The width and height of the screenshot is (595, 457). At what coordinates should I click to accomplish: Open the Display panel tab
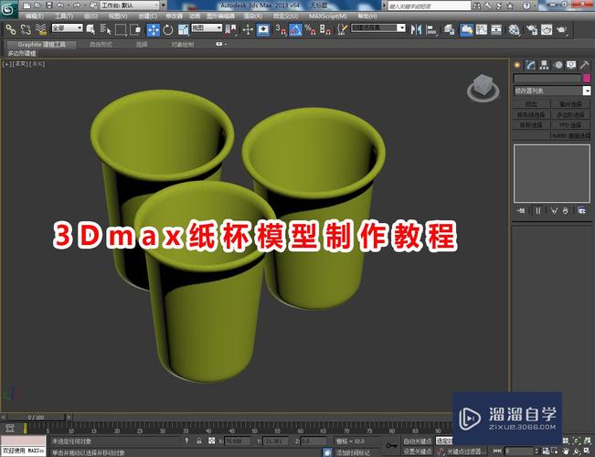[x=571, y=65]
